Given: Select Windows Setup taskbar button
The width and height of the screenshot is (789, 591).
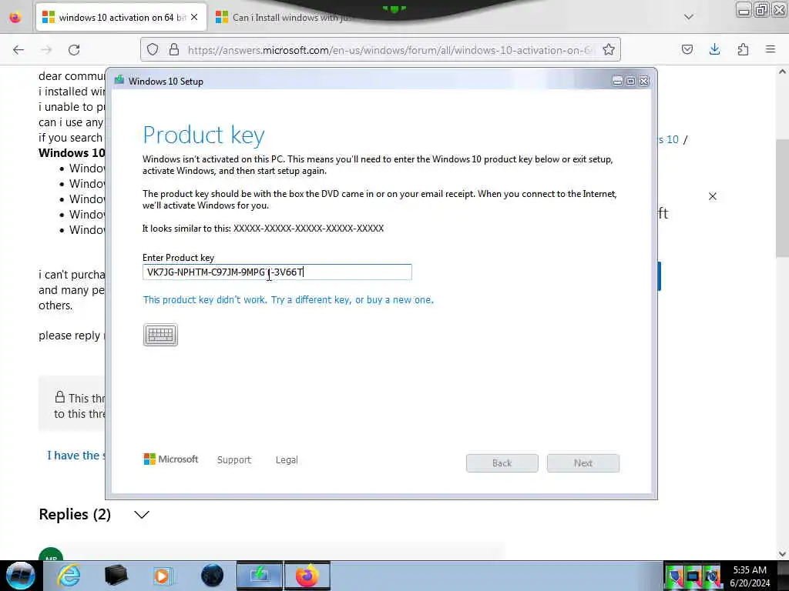Looking at the screenshot, I should click(260, 576).
